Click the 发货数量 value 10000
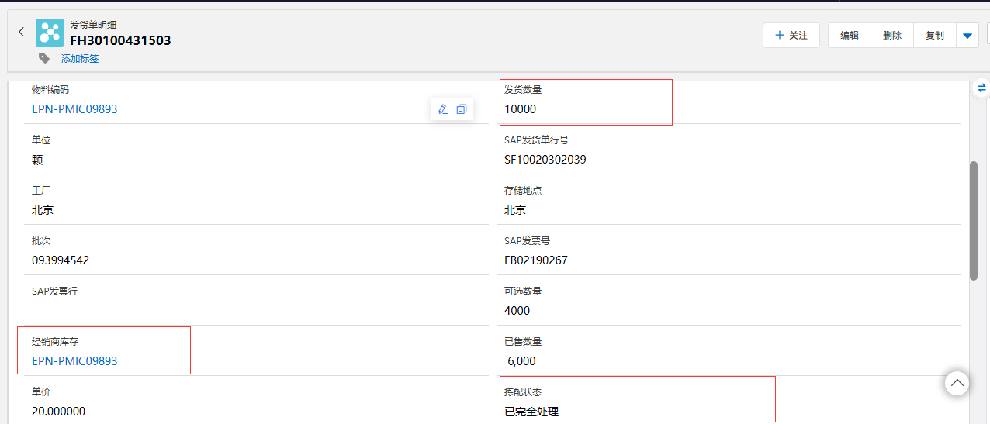This screenshot has height=424, width=990. click(x=520, y=109)
